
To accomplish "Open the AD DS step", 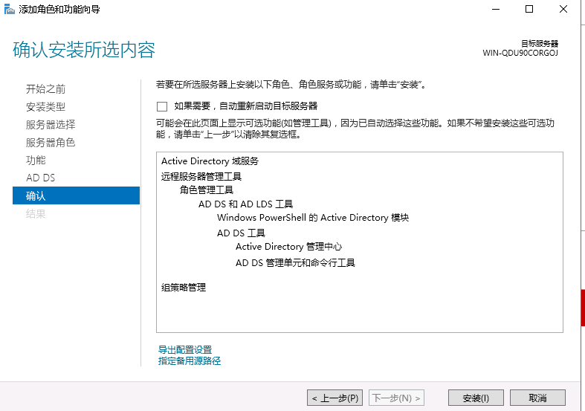I will (x=40, y=178).
